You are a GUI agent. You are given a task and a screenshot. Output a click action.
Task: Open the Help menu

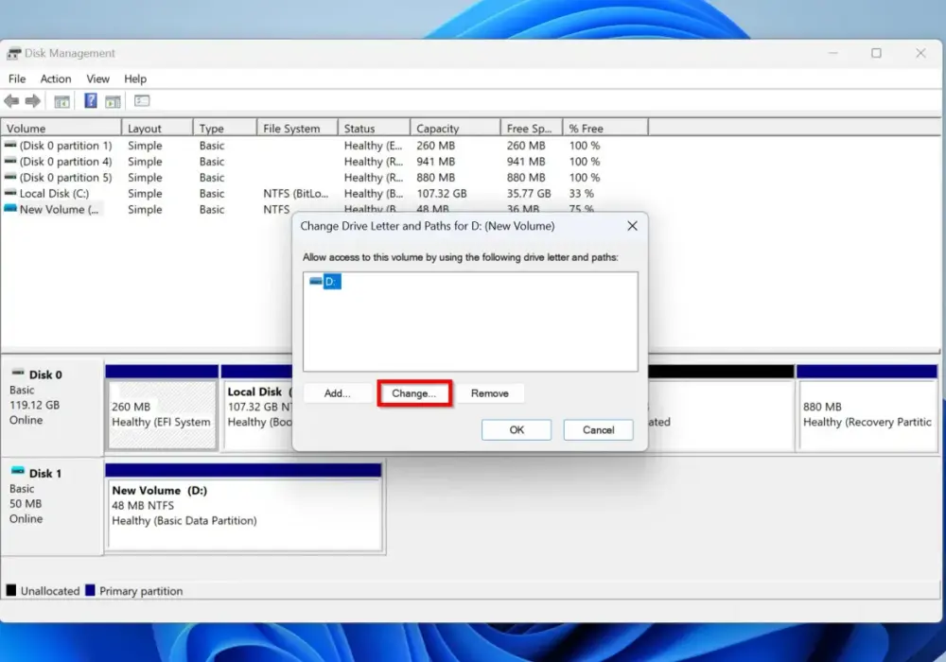[135, 79]
